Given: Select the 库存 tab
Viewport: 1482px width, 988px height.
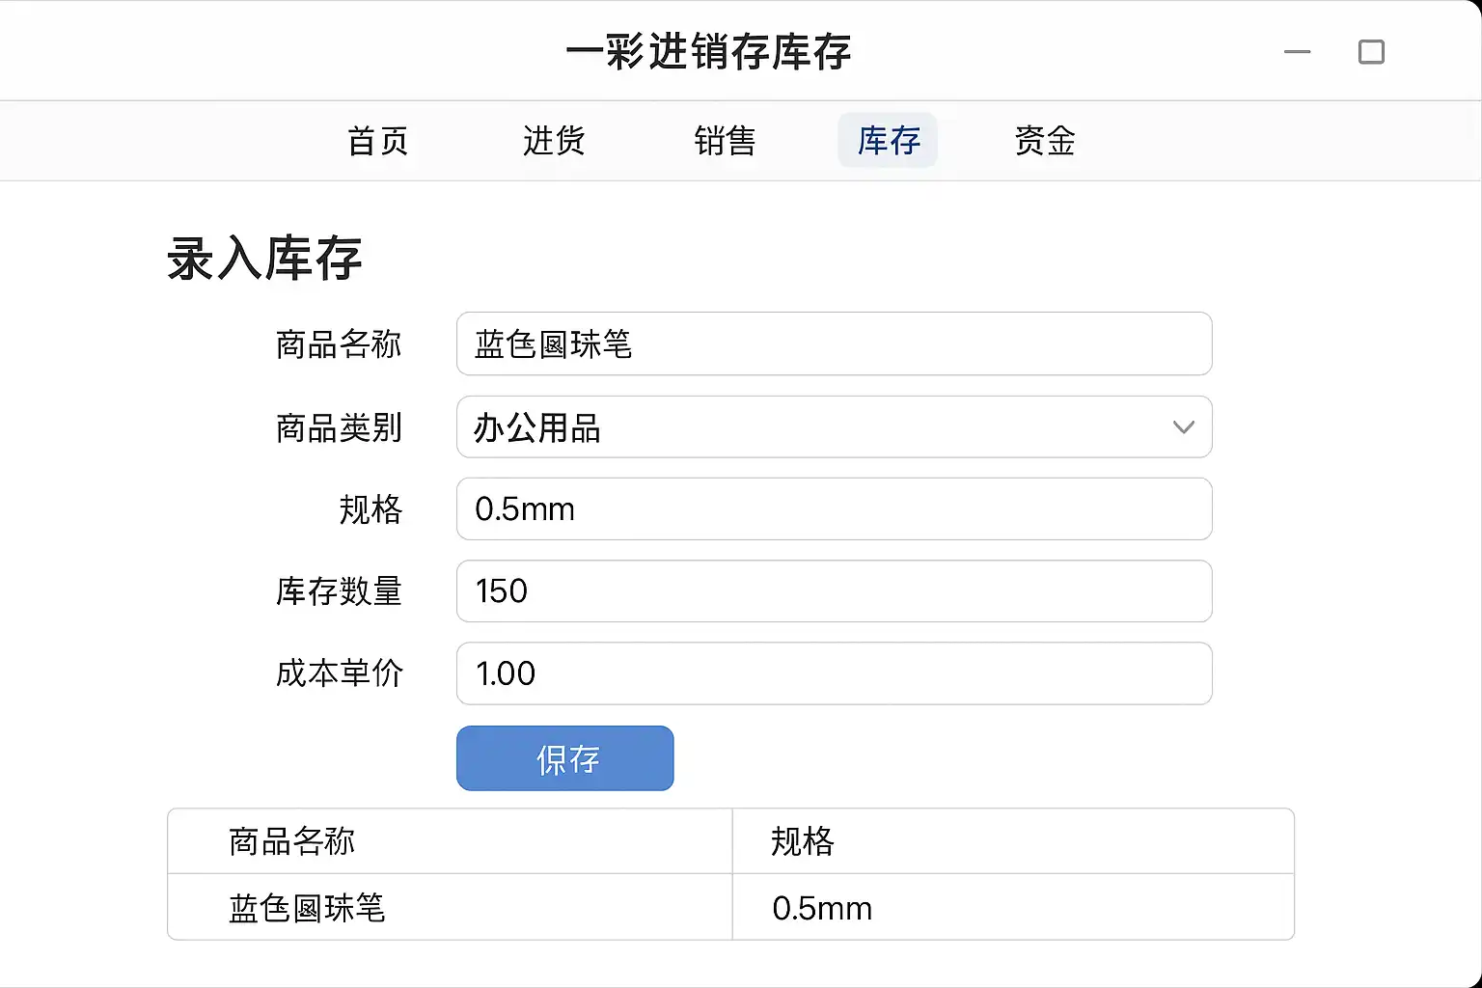Looking at the screenshot, I should 888,141.
